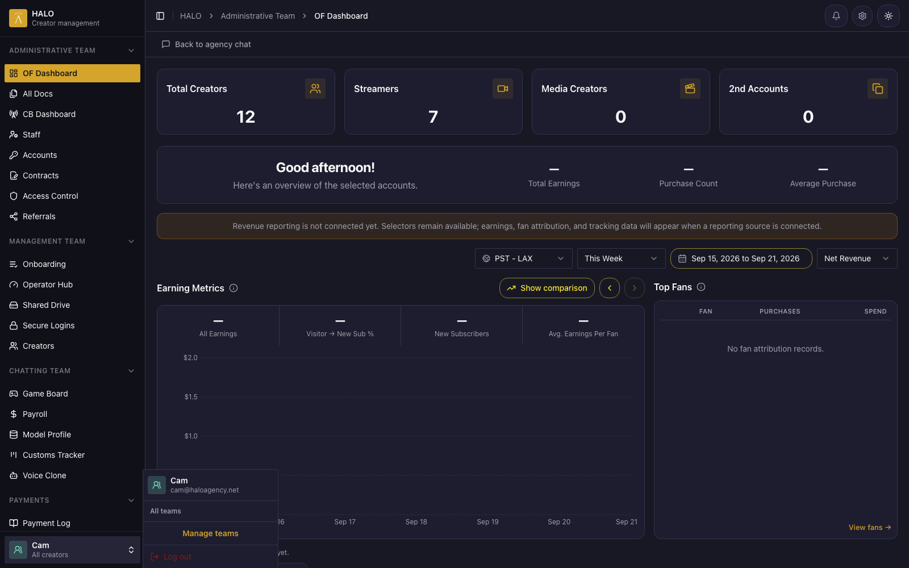
Task: Toggle the sidebar panel icon
Action: click(x=160, y=16)
